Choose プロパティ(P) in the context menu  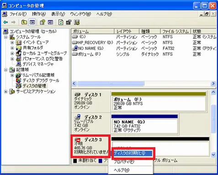point(124,162)
